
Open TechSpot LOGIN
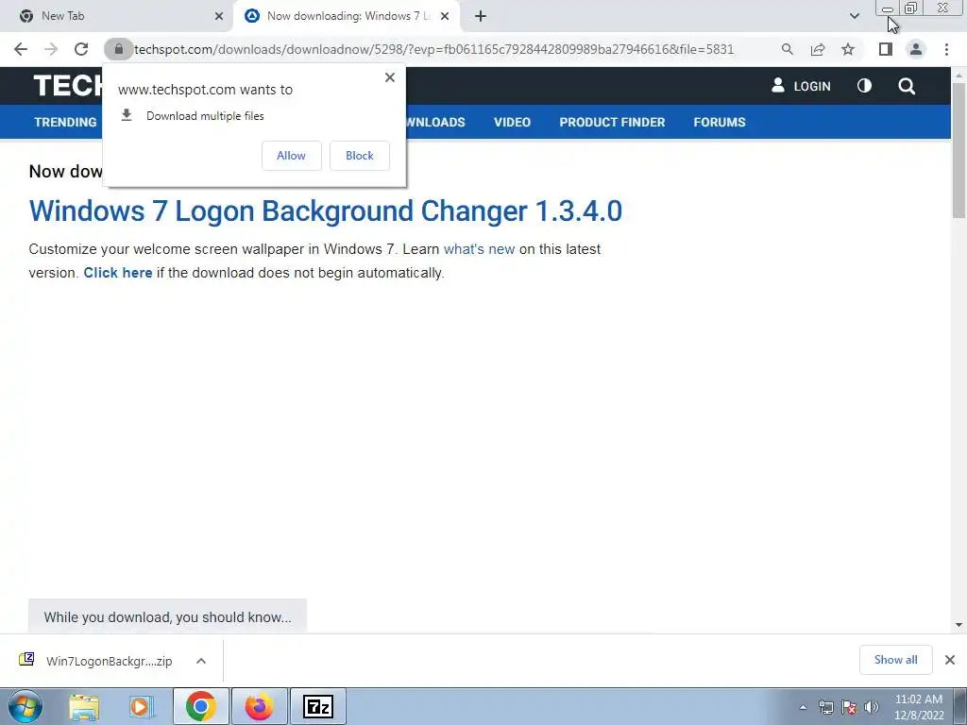[x=801, y=86]
